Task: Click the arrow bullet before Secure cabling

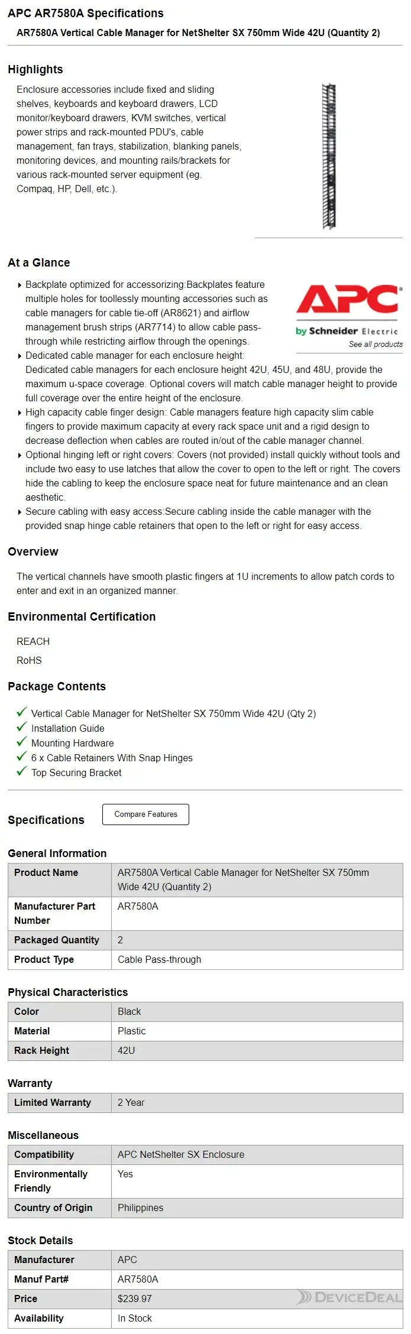Action: pyautogui.click(x=20, y=512)
